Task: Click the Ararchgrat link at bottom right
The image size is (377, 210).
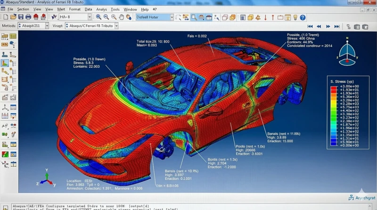Action: point(362,198)
